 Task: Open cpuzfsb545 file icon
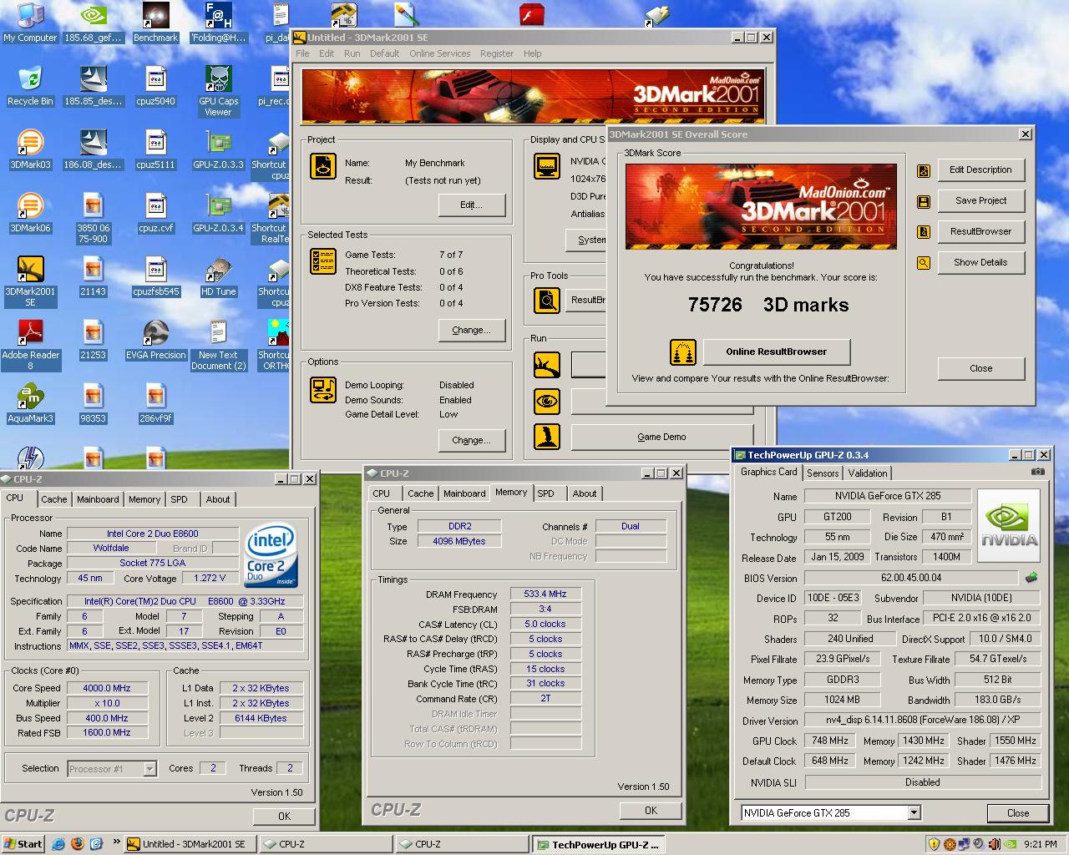pos(155,276)
